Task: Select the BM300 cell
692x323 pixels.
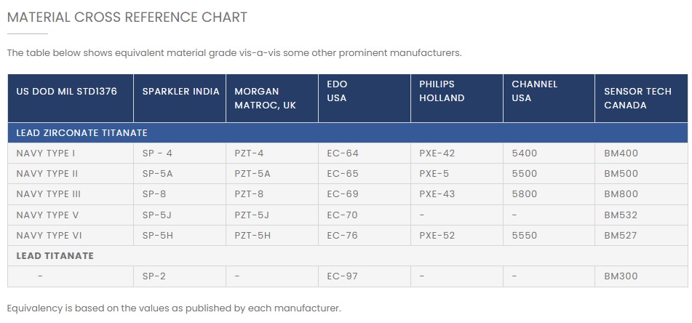Action: pyautogui.click(x=621, y=276)
